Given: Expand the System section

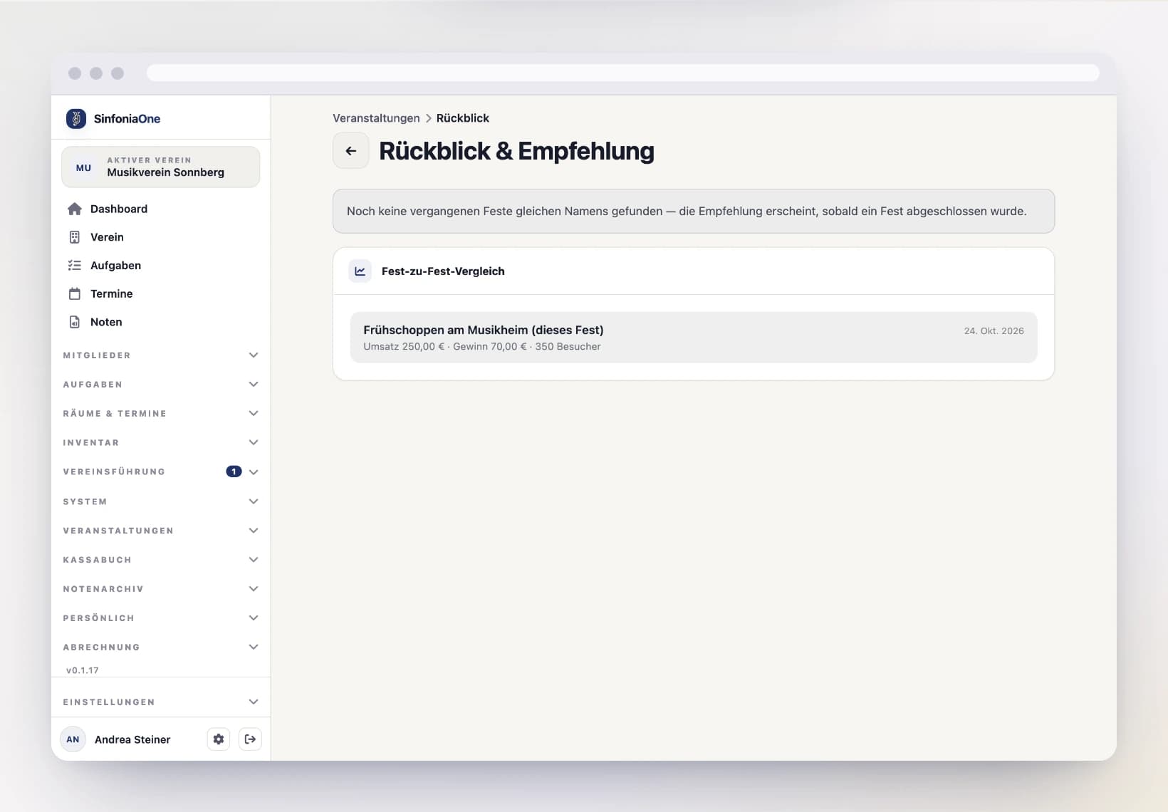Looking at the screenshot, I should (x=161, y=501).
